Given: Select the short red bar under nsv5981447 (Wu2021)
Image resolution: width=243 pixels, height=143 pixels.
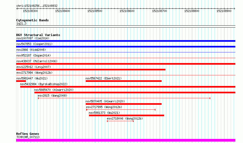Looking at the screenshot, I should pyautogui.click(x=21, y=81).
